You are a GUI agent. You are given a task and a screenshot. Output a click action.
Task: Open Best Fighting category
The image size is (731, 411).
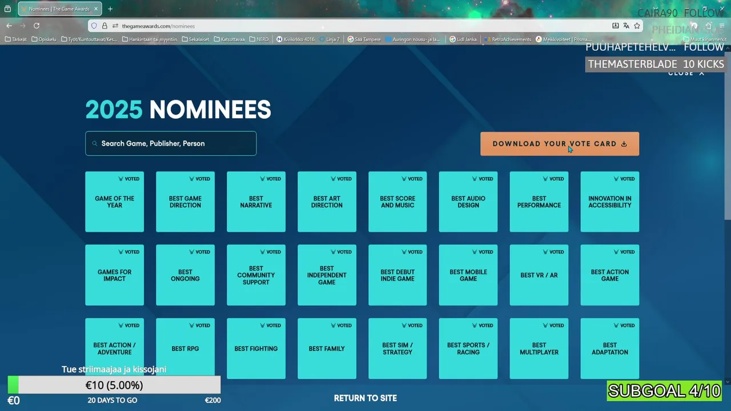256,348
